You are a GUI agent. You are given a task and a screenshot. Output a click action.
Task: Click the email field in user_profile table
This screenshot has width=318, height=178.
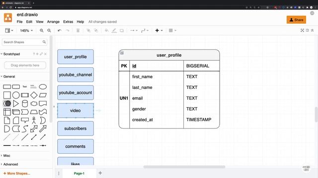pyautogui.click(x=137, y=98)
